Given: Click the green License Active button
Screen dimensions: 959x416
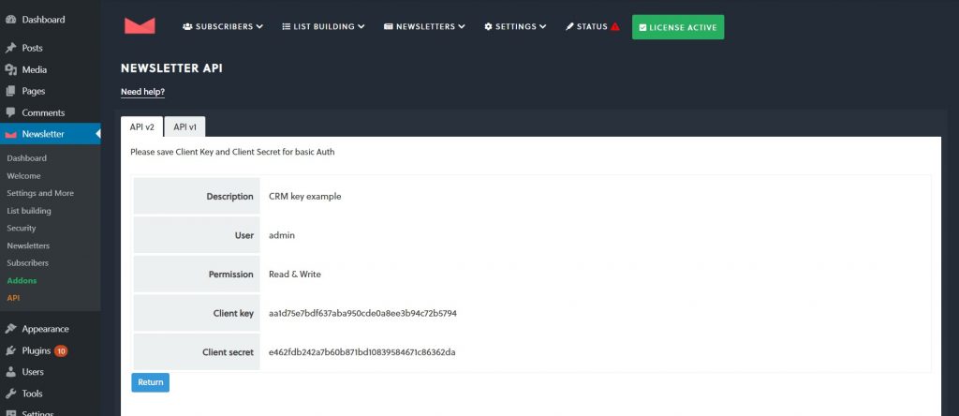Looking at the screenshot, I should pyautogui.click(x=678, y=27).
